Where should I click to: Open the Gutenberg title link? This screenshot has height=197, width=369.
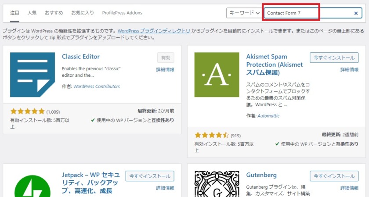261,175
